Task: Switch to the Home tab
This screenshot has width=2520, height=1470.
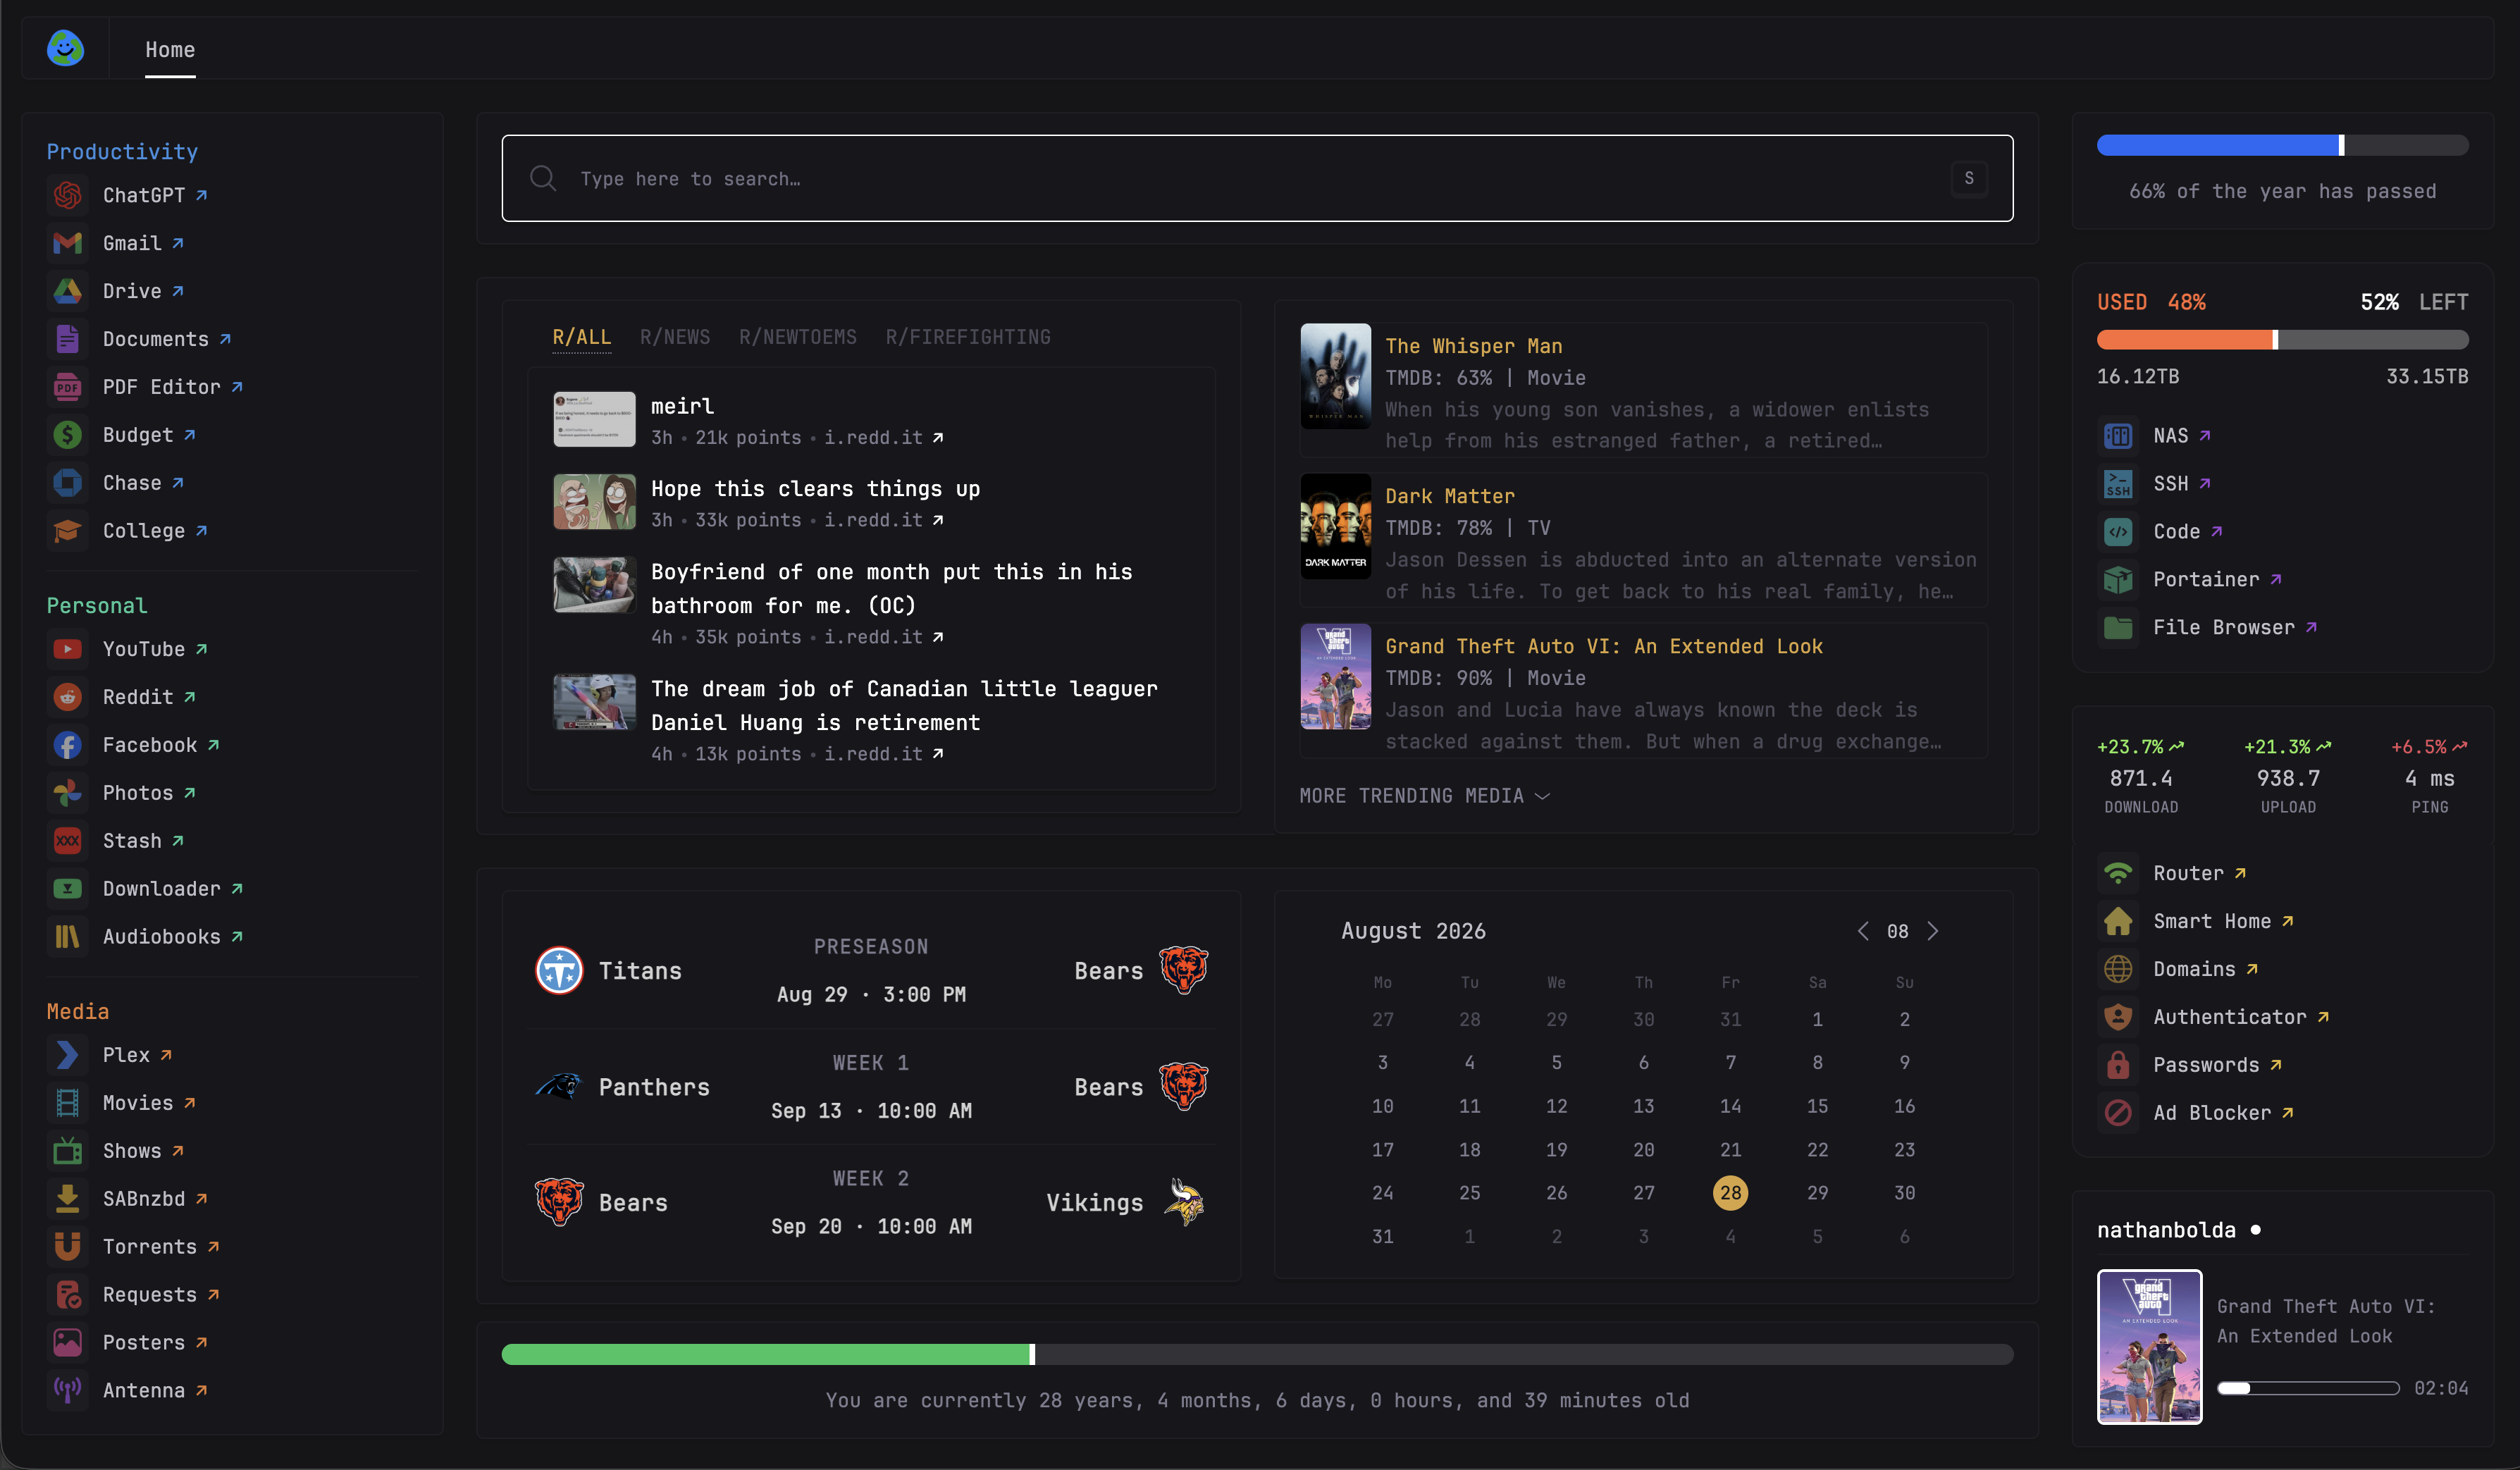Action: [170, 50]
